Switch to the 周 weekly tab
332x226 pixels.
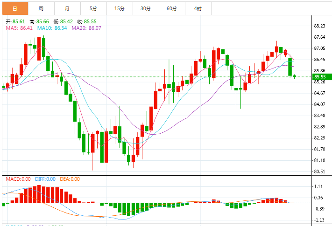pos(41,9)
